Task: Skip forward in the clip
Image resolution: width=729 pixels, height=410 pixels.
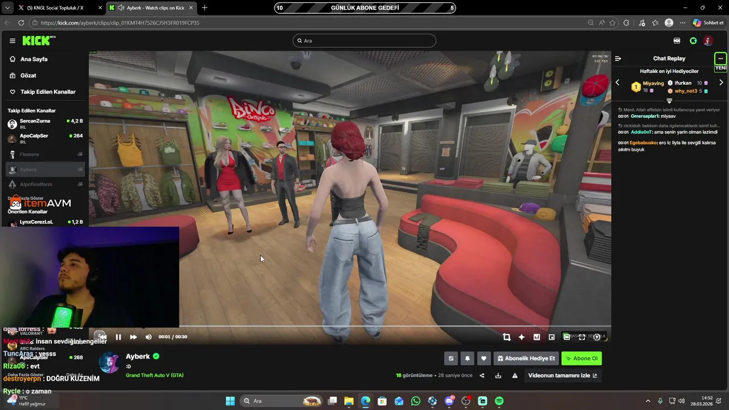Action: pos(133,337)
